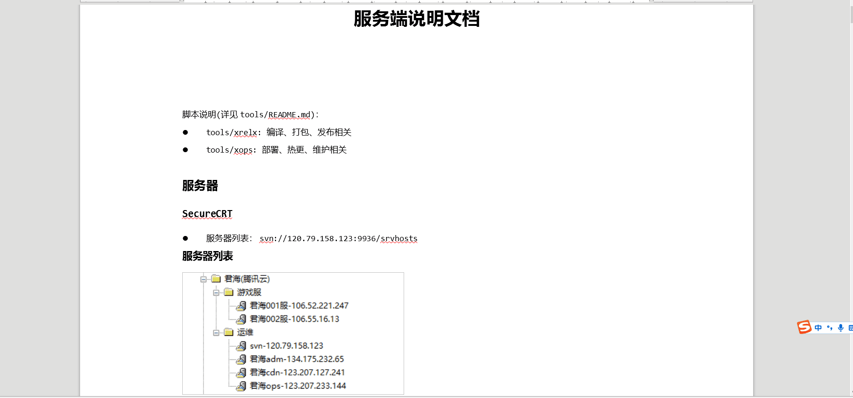Screen dimensions: 853x398
Task: Click the session icon for 君海adm
Action: (x=241, y=359)
